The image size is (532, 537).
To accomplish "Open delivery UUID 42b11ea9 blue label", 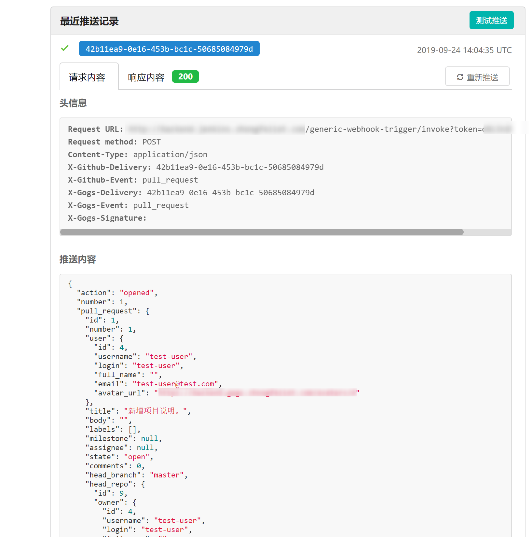I will click(x=169, y=49).
